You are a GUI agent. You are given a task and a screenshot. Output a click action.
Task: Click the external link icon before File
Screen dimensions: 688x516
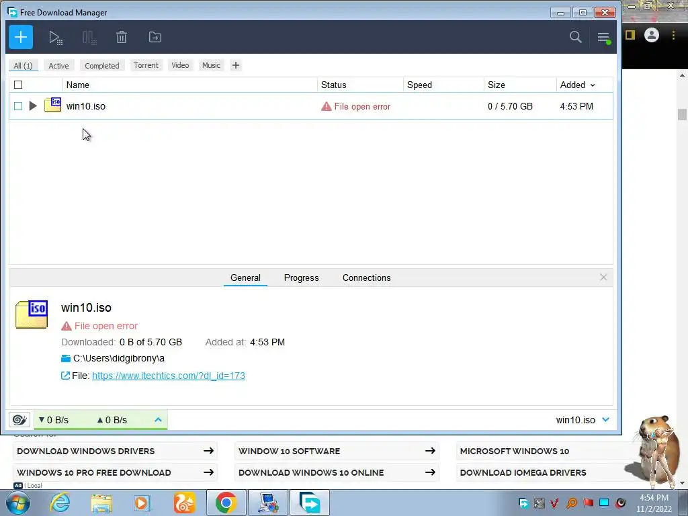[65, 376]
